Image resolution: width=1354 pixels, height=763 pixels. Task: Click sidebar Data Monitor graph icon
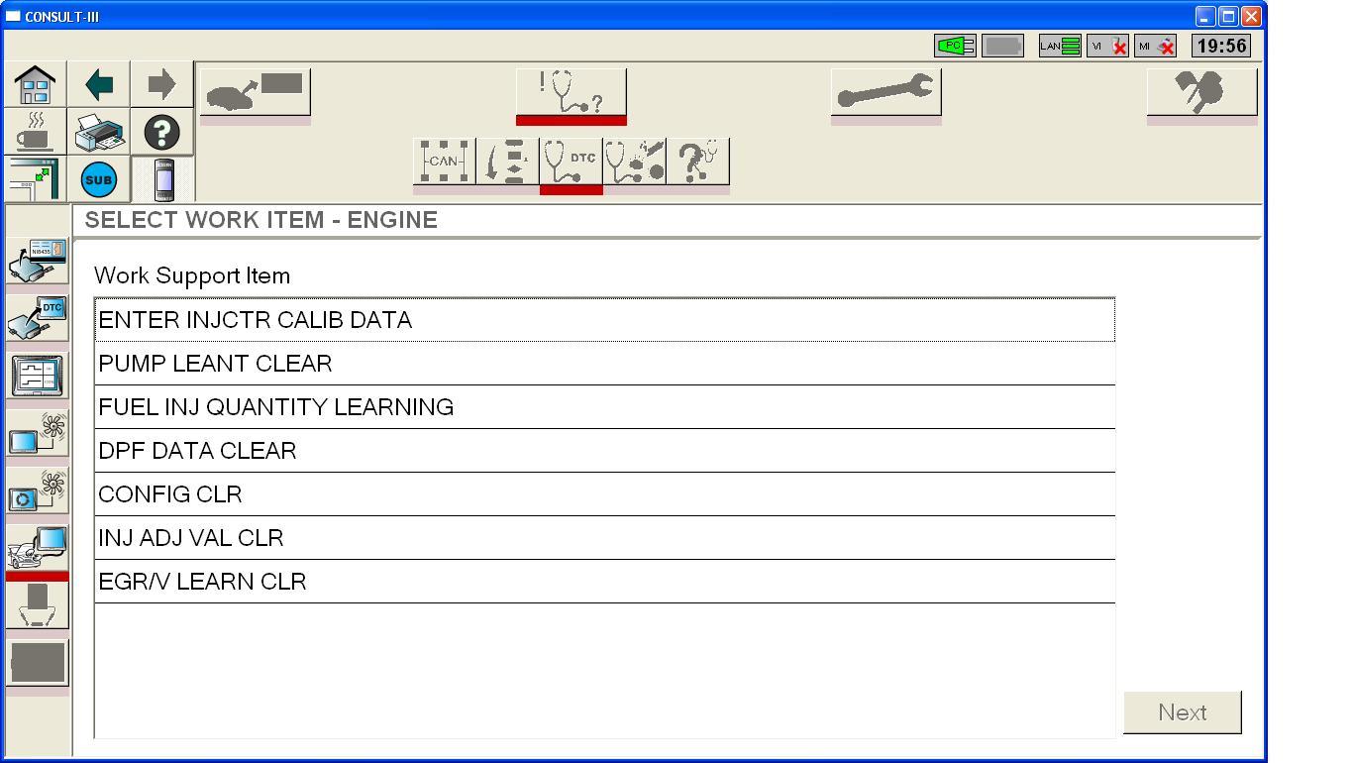click(x=37, y=376)
